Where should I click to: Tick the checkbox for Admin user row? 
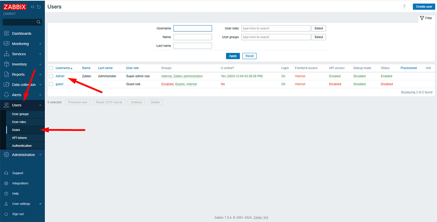(51, 76)
